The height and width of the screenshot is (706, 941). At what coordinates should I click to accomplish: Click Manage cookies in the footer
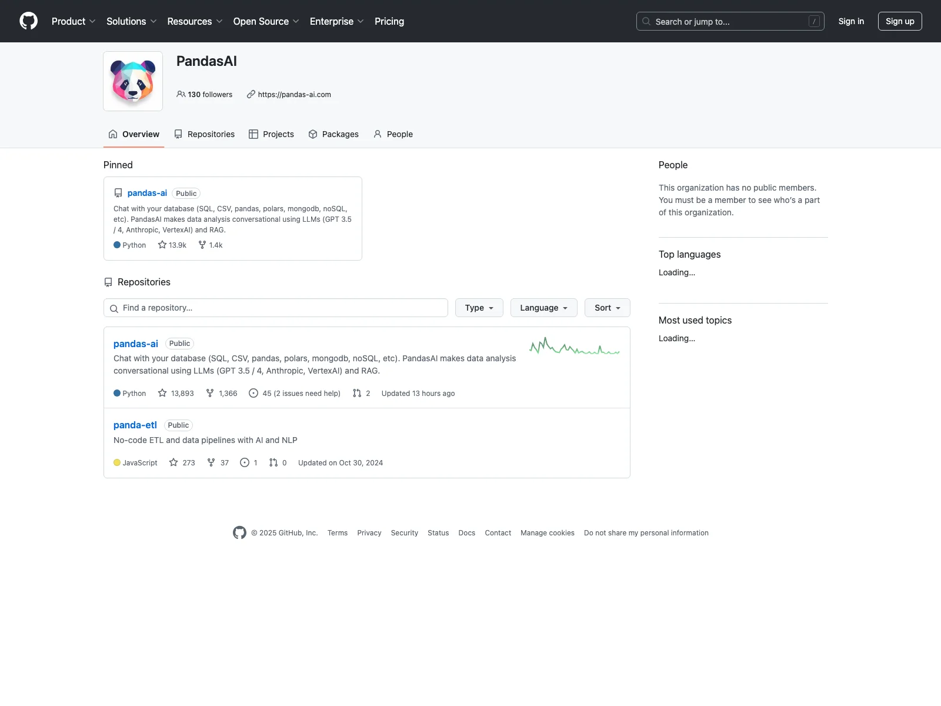548,533
